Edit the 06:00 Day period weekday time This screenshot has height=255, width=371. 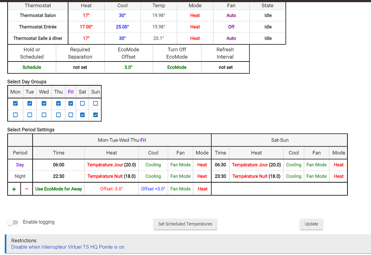click(58, 165)
